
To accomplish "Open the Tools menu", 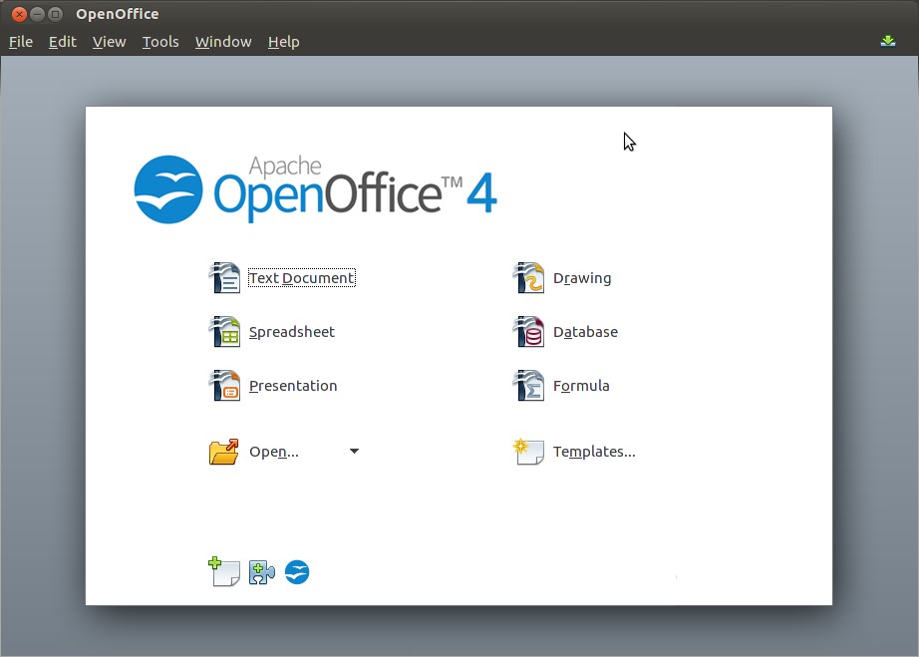I will point(160,42).
